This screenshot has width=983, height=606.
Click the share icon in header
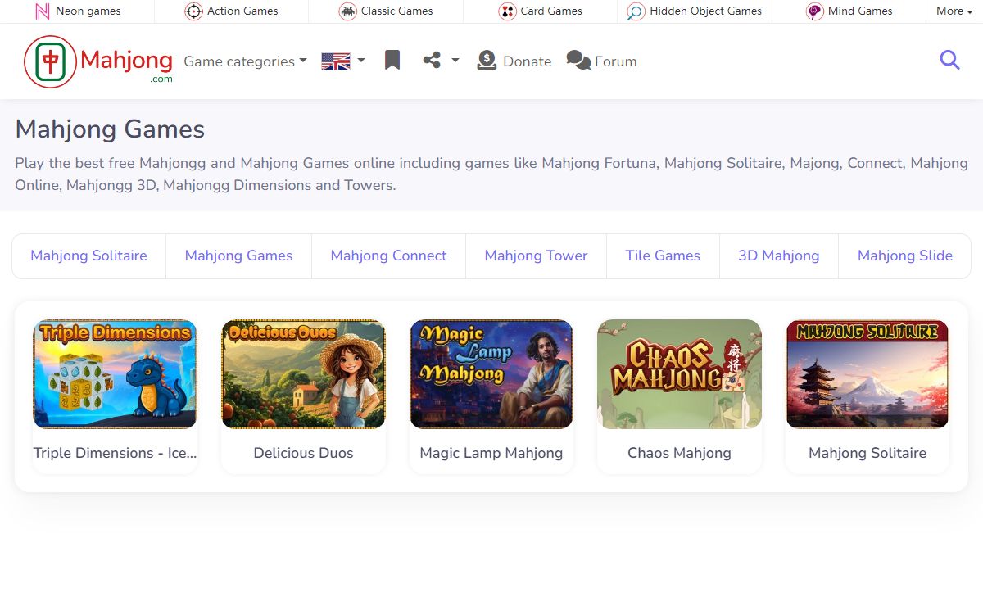point(432,61)
